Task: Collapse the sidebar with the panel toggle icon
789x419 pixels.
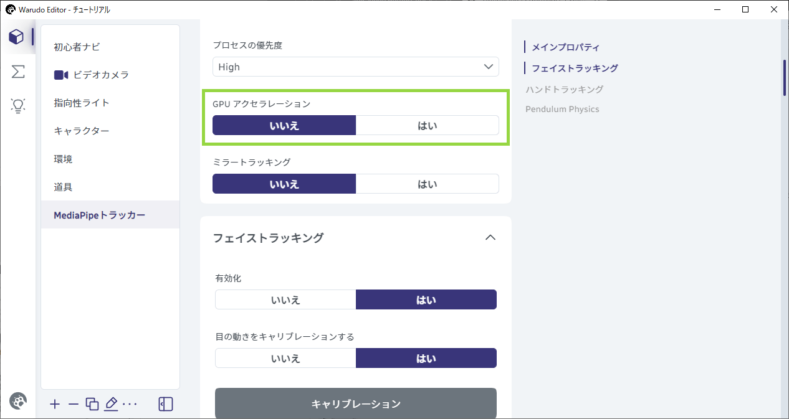Action: [166, 404]
